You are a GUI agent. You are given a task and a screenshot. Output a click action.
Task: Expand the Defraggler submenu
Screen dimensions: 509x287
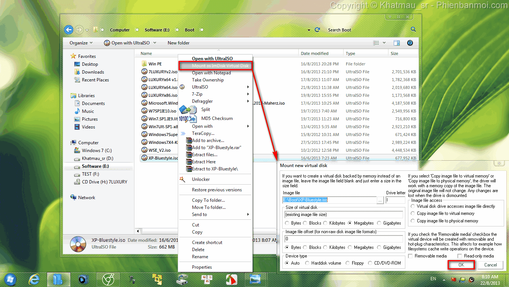click(x=248, y=101)
